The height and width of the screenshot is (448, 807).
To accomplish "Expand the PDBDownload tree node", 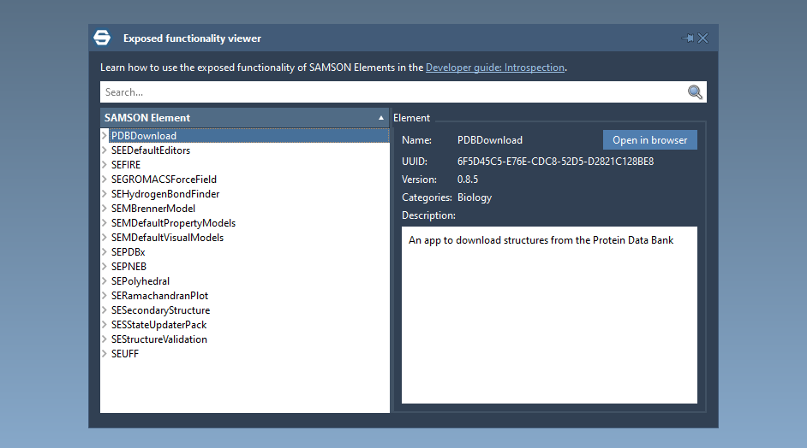I will [x=105, y=136].
